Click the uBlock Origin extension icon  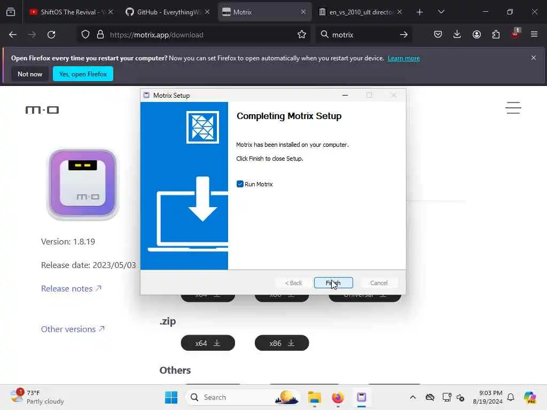(515, 34)
